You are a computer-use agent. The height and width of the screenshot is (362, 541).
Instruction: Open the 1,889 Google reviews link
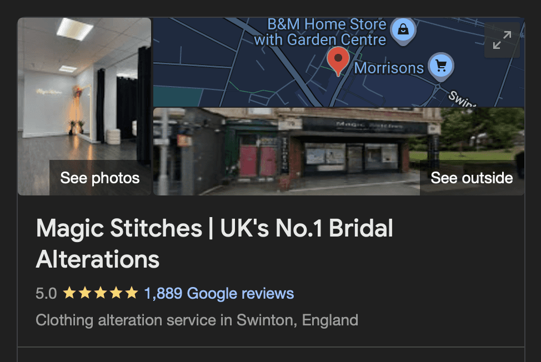pos(219,293)
